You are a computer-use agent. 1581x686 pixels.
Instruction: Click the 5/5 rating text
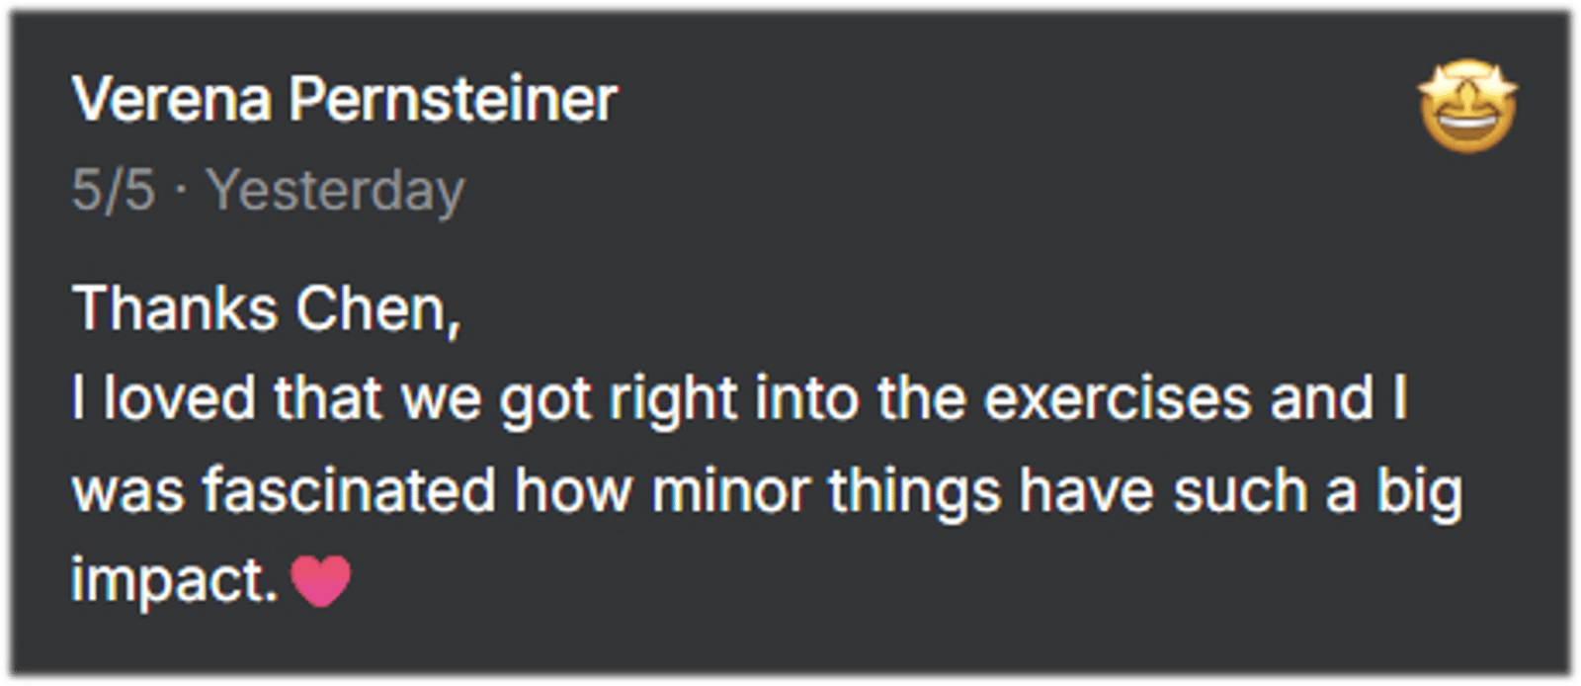click(113, 190)
